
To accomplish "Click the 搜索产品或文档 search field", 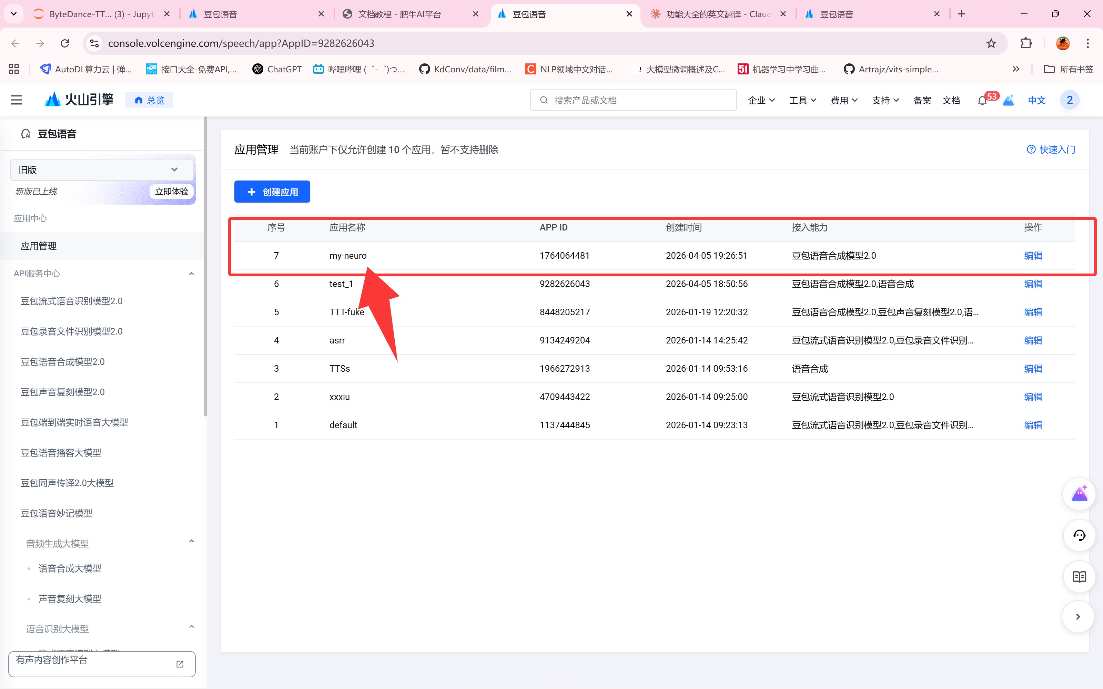I will [633, 100].
